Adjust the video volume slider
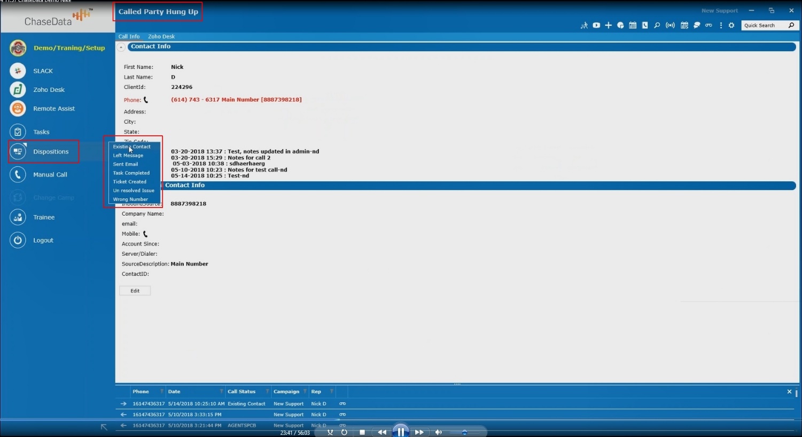The width and height of the screenshot is (802, 437). point(464,432)
